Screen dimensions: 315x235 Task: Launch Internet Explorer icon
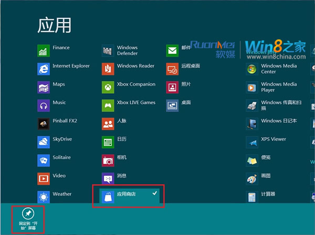point(44,69)
